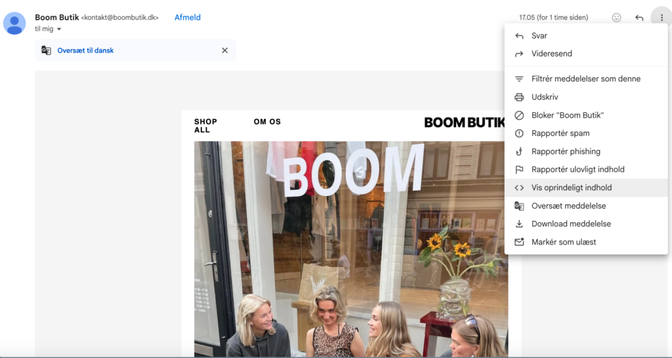Click the filter lines icon in menu
This screenshot has height=358, width=672.
(x=519, y=79)
